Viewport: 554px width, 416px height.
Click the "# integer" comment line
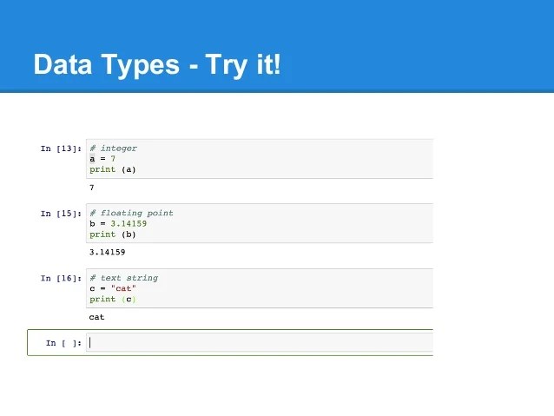(x=113, y=149)
